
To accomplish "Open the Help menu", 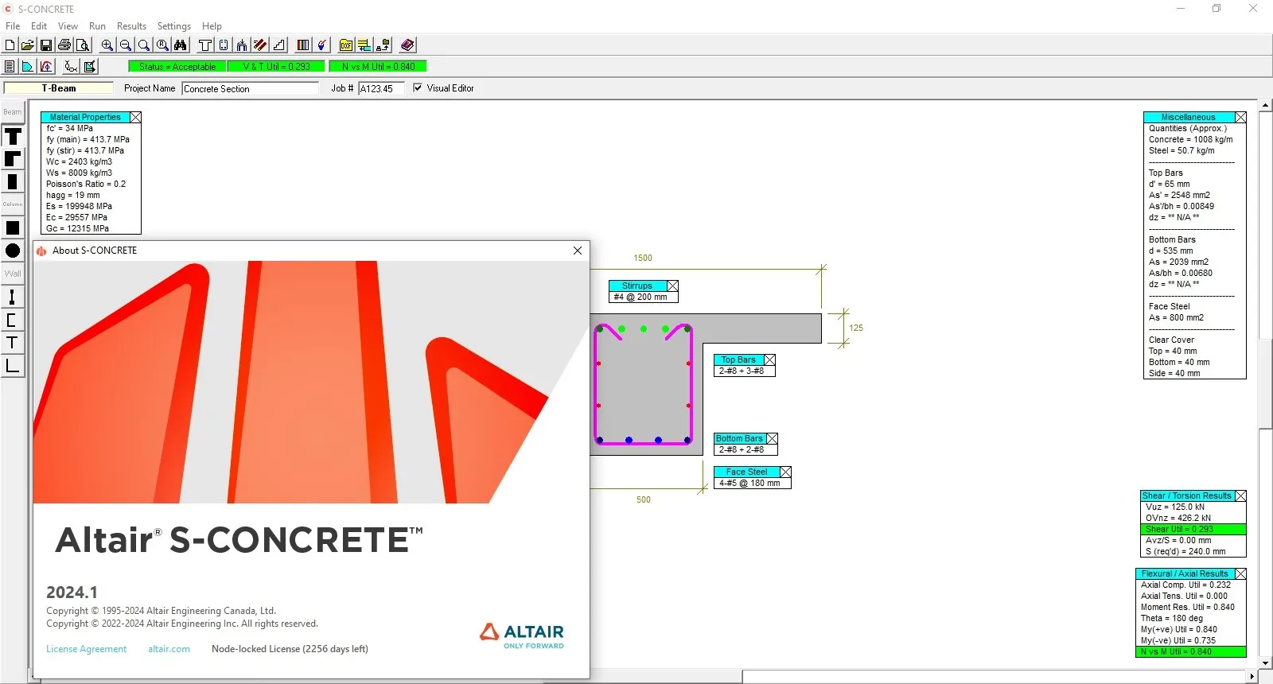I will [212, 26].
